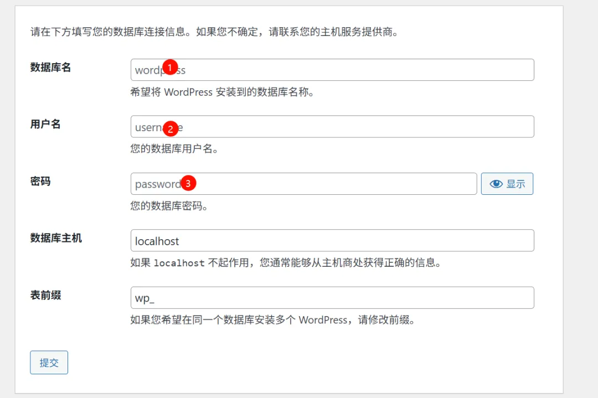Click the 数据库主机 field label
This screenshot has height=398, width=598.
click(x=56, y=238)
